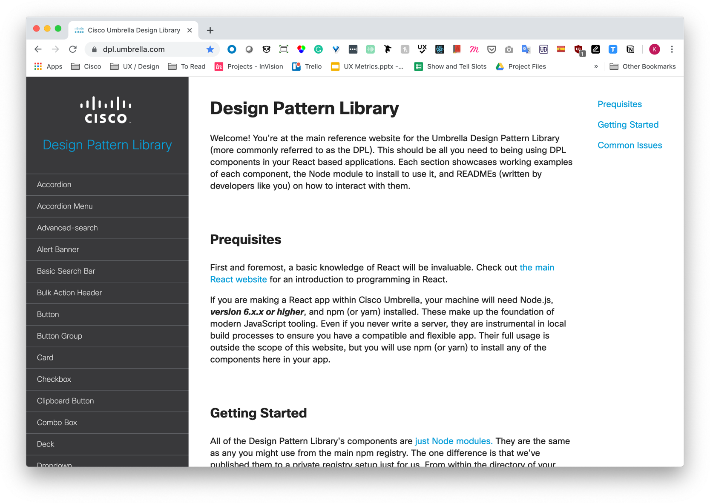Screen dimensions: 710x503
Task: Select Deck in the sidebar
Action: 107,444
